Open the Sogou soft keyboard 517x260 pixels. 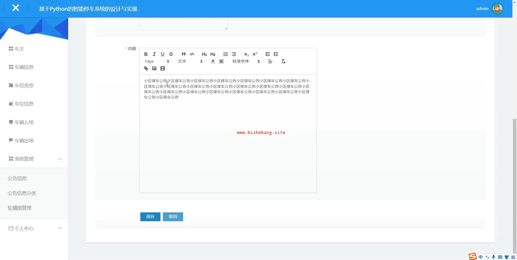pos(500,257)
